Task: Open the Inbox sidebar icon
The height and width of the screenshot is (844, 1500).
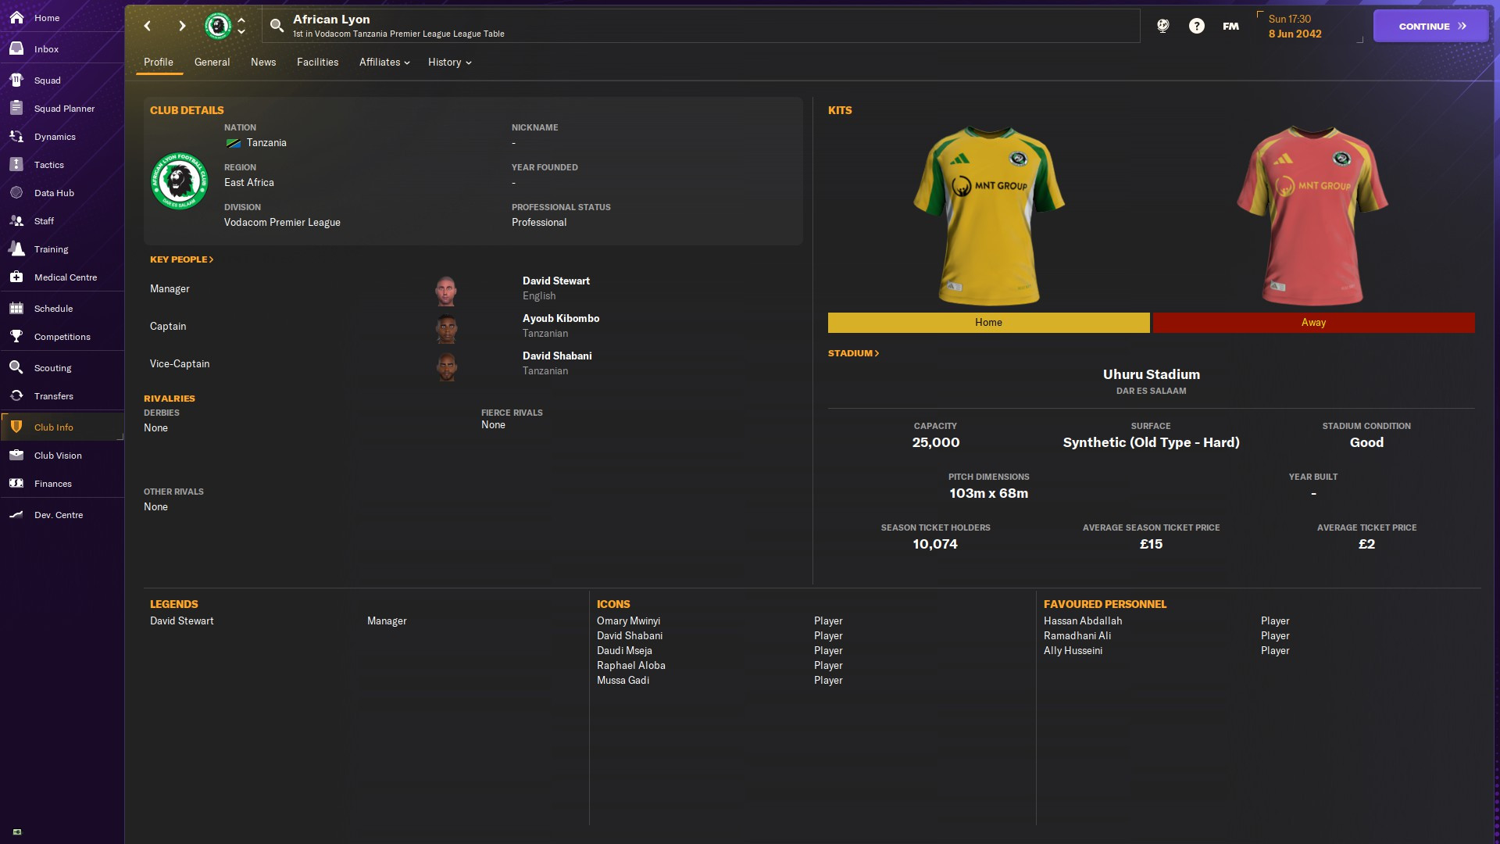Action: tap(16, 48)
